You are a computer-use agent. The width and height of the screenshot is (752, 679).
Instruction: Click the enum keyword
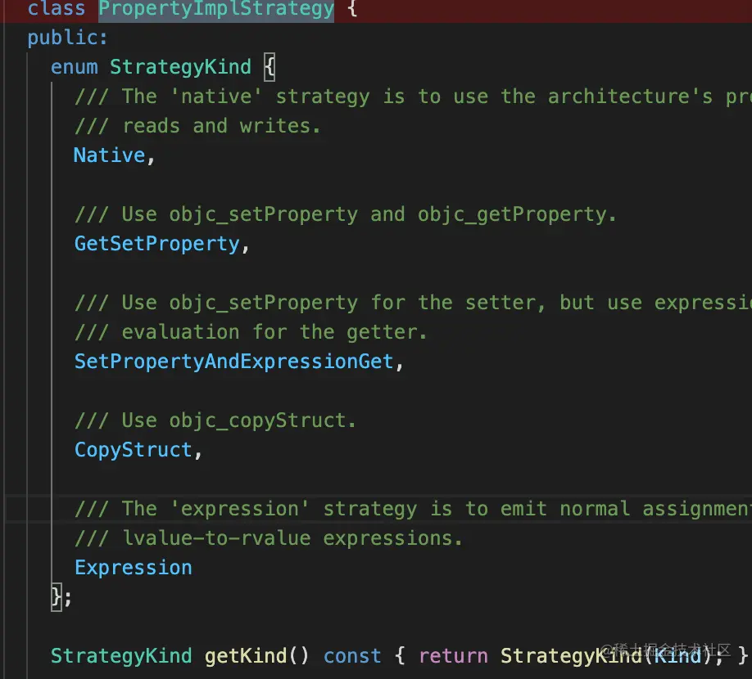coord(74,67)
